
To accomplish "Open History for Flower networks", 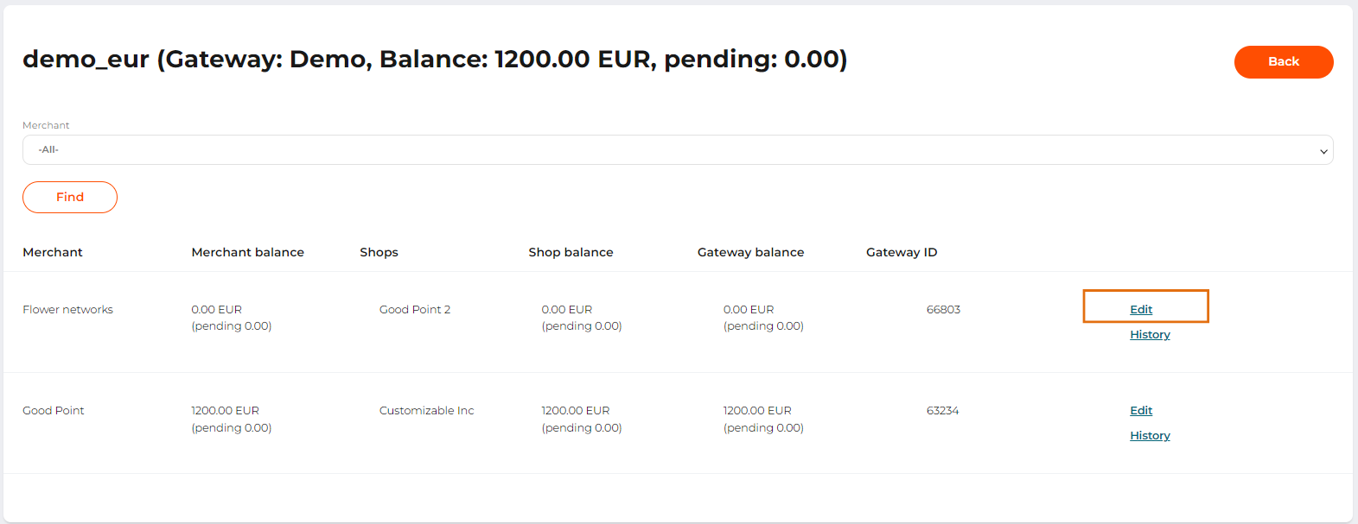I will pos(1150,335).
